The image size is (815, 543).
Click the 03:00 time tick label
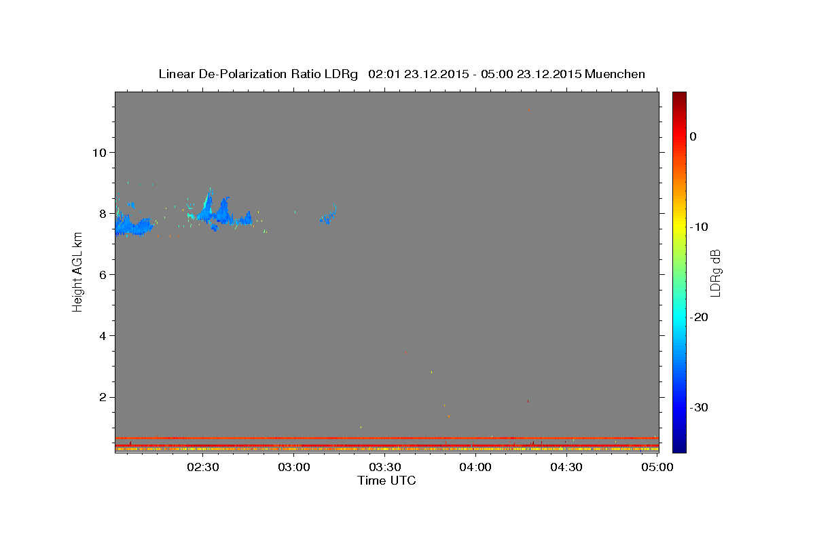294,467
